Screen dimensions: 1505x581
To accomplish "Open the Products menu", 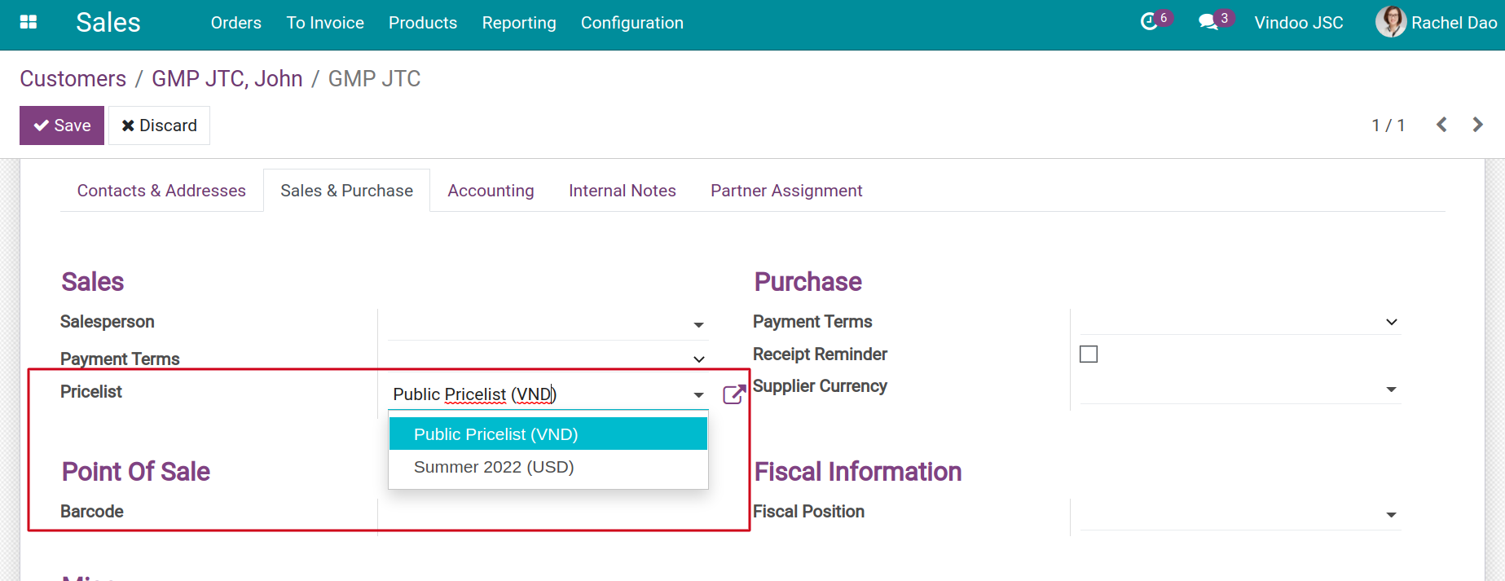I will [x=423, y=23].
